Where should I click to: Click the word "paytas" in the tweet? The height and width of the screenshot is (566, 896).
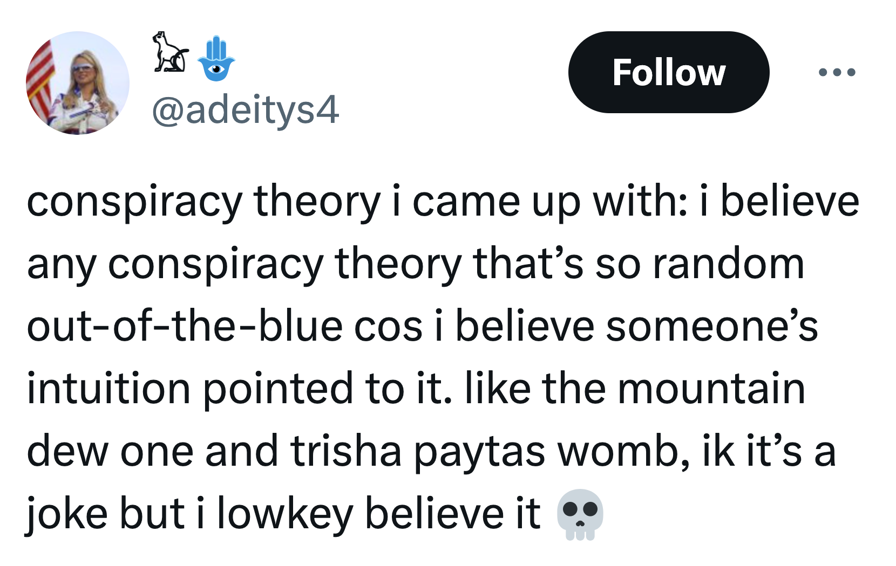479,452
